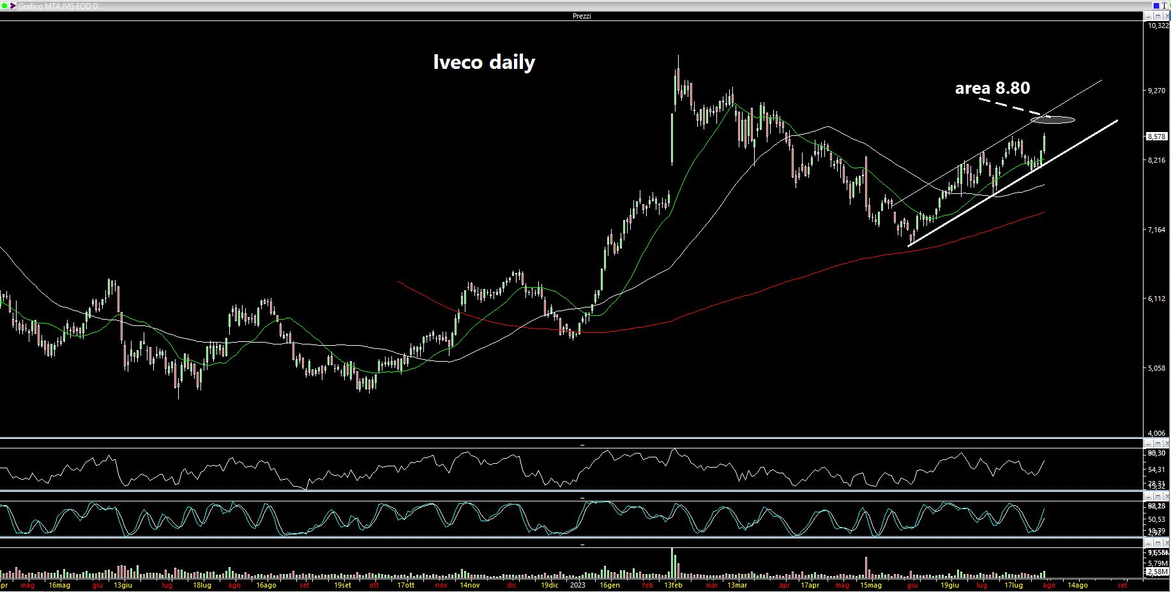The height and width of the screenshot is (592, 1171).
Task: Click the 14nov date label
Action: [469, 585]
